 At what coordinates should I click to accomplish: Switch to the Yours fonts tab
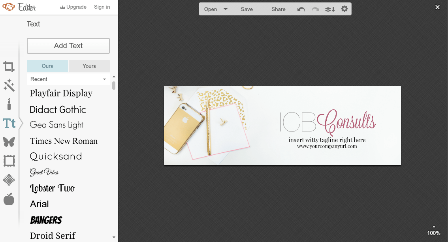click(89, 66)
